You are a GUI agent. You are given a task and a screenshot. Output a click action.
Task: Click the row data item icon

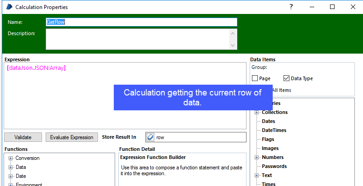151,137
